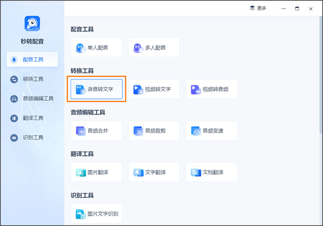Open 视频转文字 tool card
Viewport: 323px width, 226px height.
coord(154,89)
